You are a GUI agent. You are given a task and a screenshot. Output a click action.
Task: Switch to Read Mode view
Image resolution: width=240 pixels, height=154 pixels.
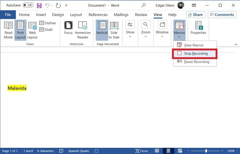[x=8, y=30]
